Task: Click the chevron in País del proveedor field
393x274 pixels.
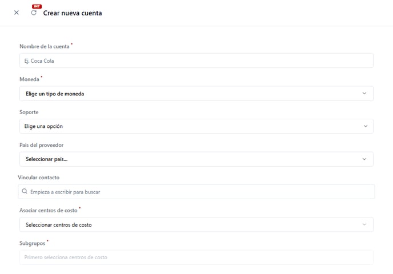Action: click(x=364, y=159)
